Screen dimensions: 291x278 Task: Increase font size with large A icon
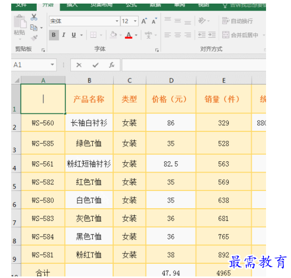[144, 21]
